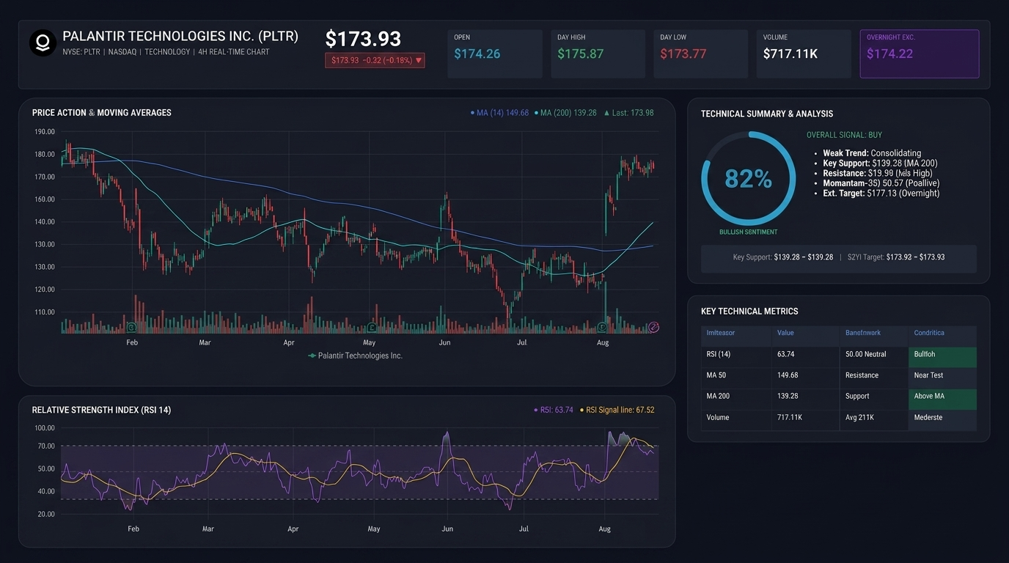Click the Volume row label in metrics table

pyautogui.click(x=718, y=417)
